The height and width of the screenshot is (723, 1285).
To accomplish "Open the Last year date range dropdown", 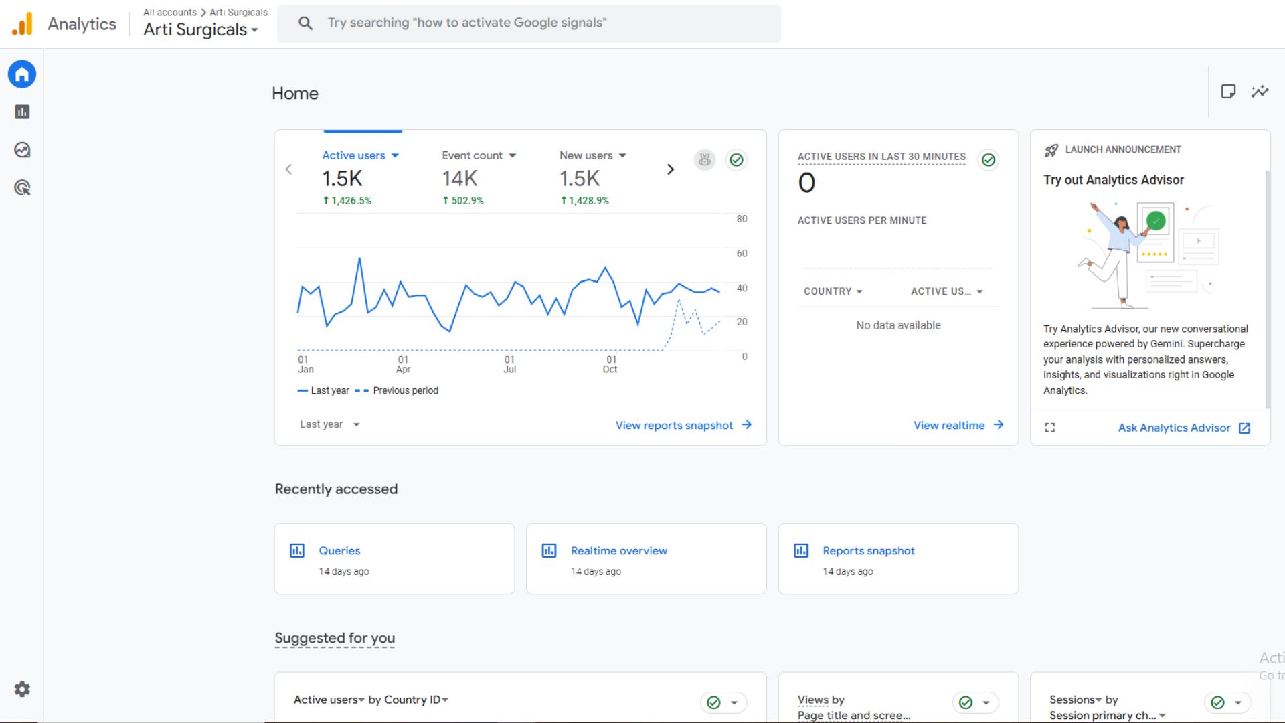I will [x=329, y=424].
